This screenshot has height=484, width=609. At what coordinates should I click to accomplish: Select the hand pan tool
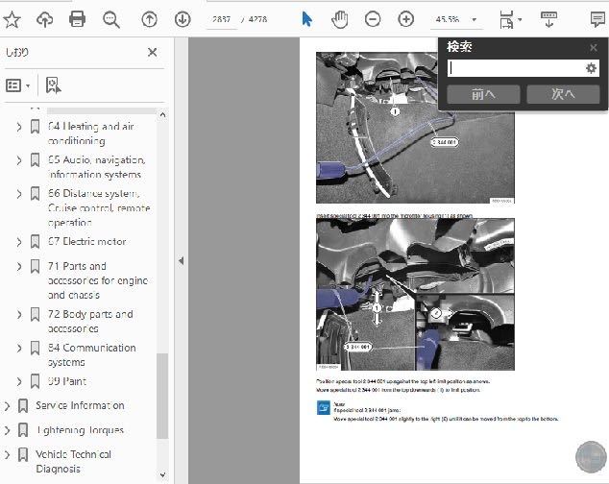tap(339, 19)
